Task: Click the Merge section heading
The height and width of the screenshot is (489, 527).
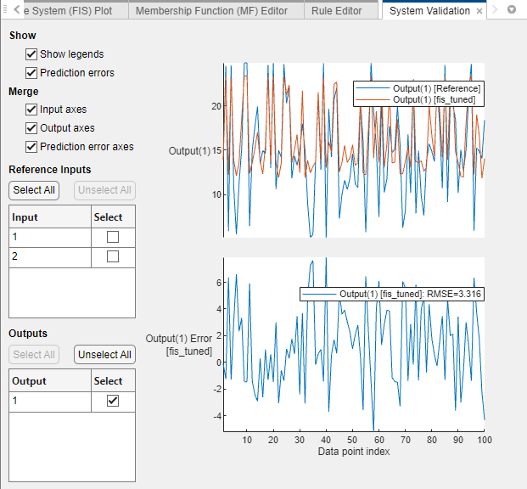Action: pos(24,92)
